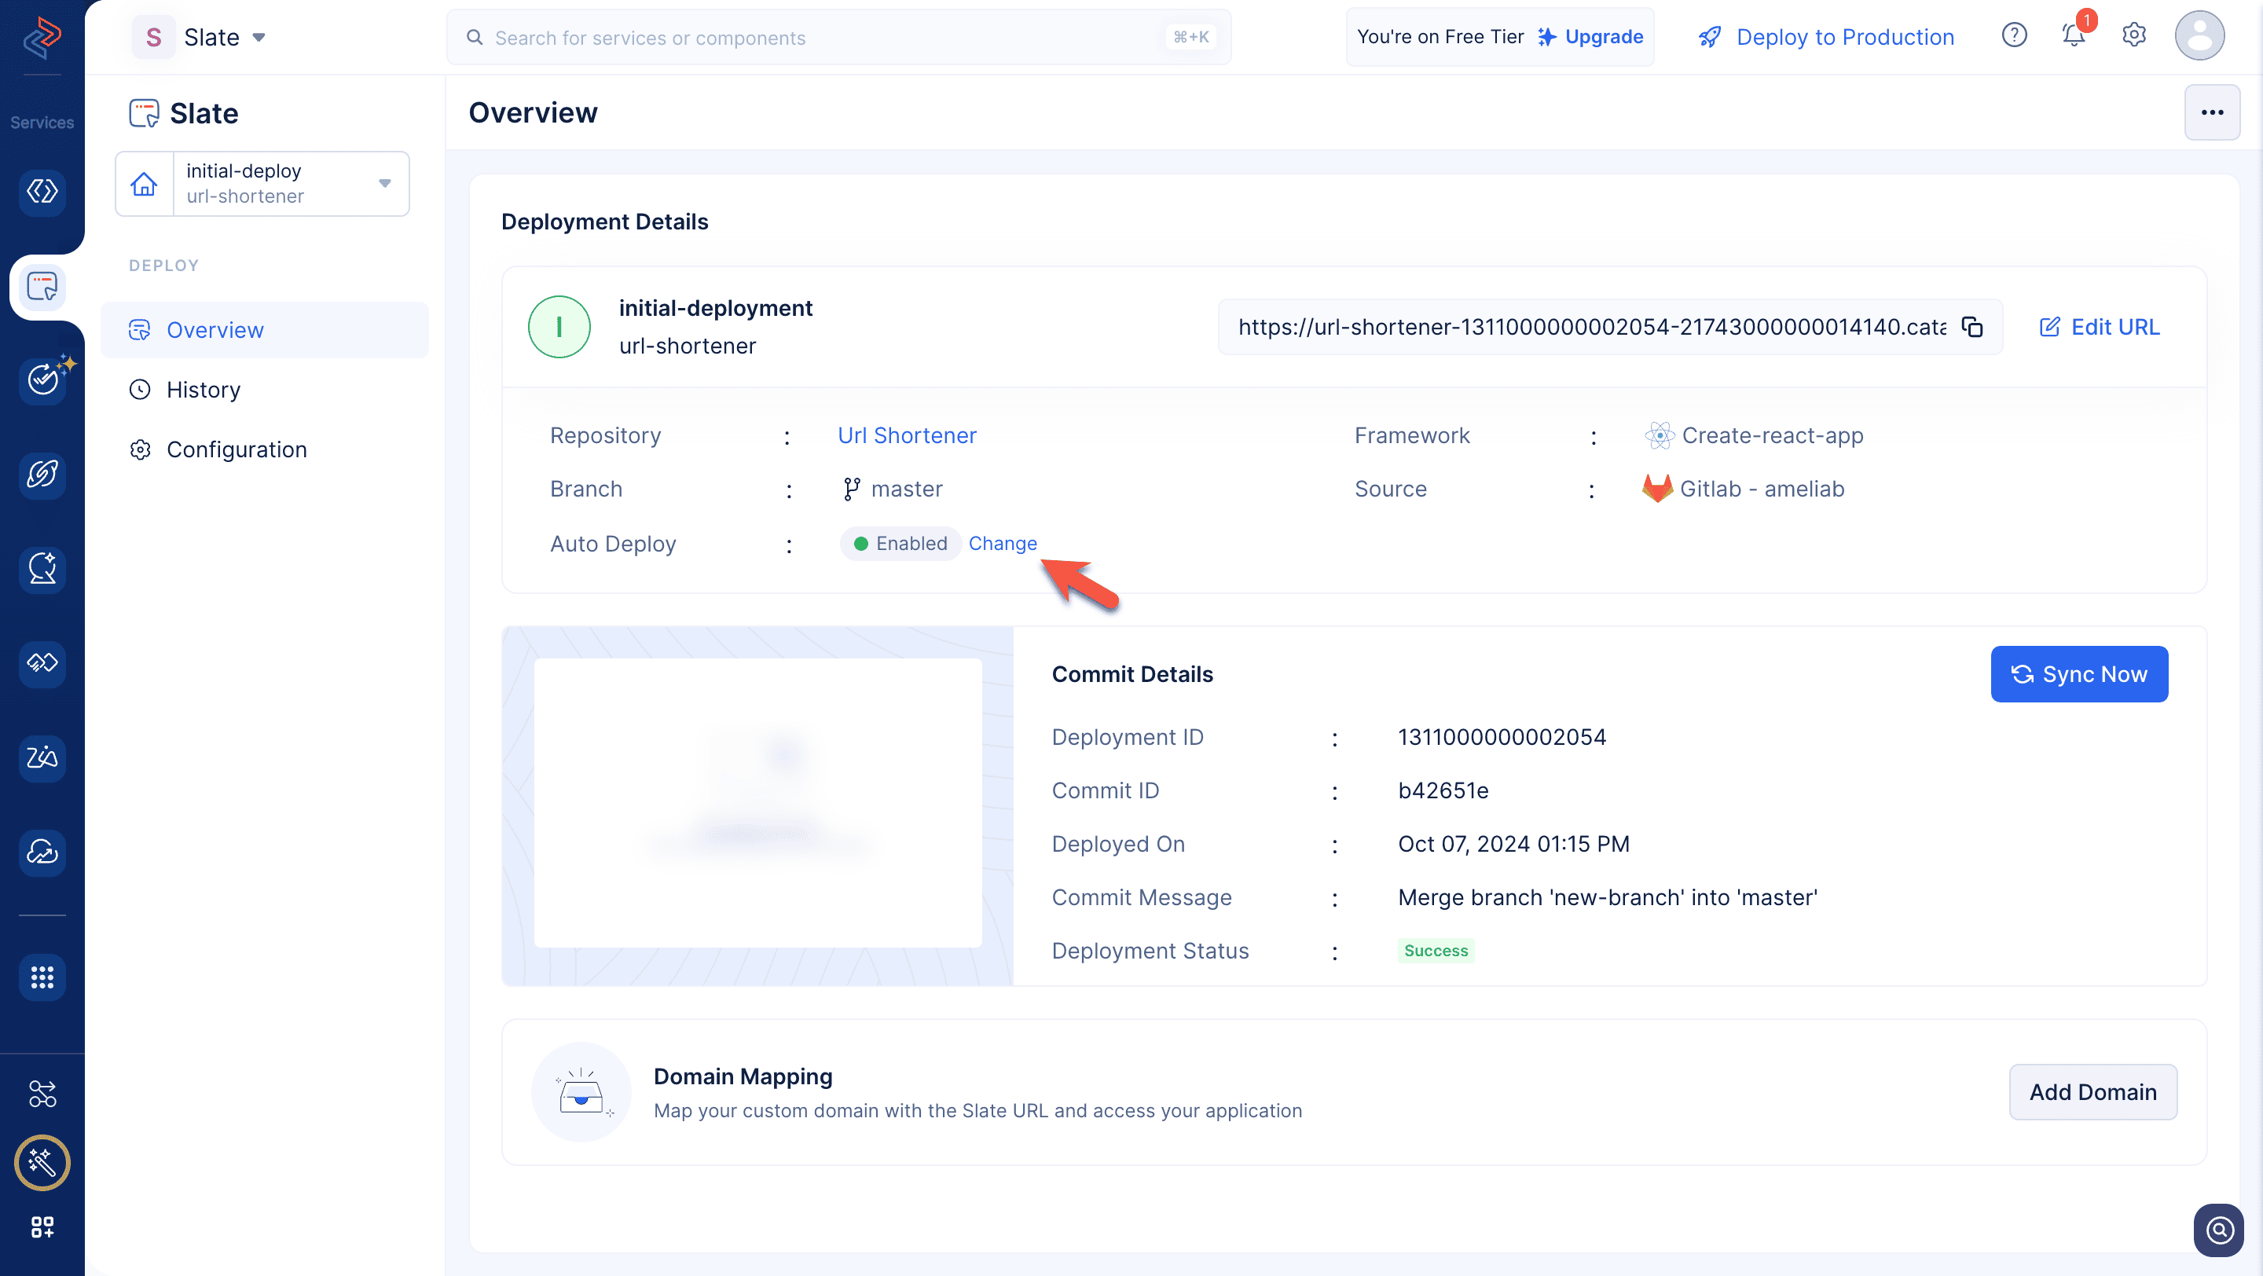Click the commit message text

(x=1607, y=897)
